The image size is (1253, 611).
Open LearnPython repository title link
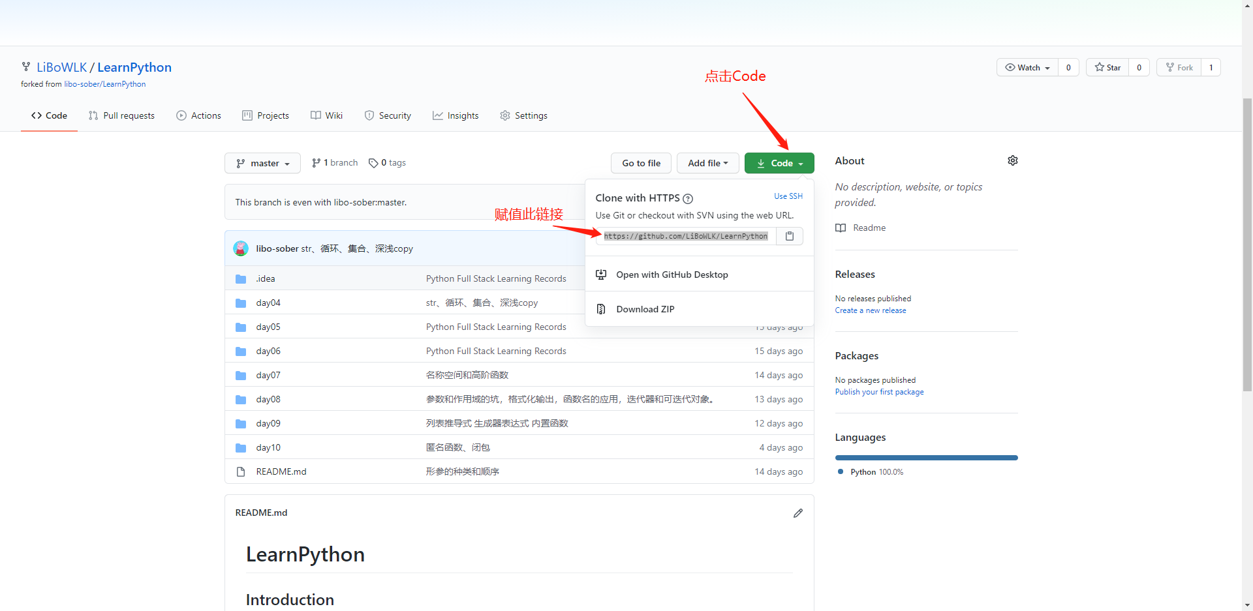coord(134,67)
